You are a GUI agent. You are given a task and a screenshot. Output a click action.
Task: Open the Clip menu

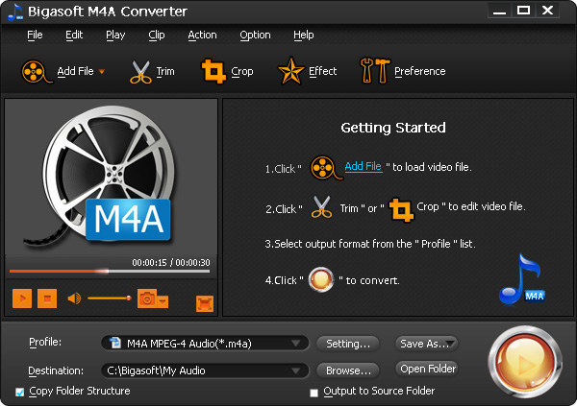click(157, 35)
